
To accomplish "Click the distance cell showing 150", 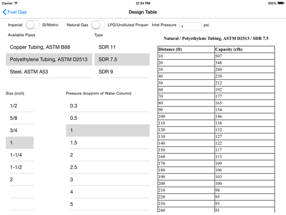I will pos(186,150).
